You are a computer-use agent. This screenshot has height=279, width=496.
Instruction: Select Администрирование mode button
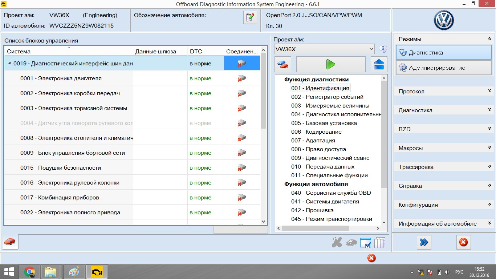(x=444, y=68)
